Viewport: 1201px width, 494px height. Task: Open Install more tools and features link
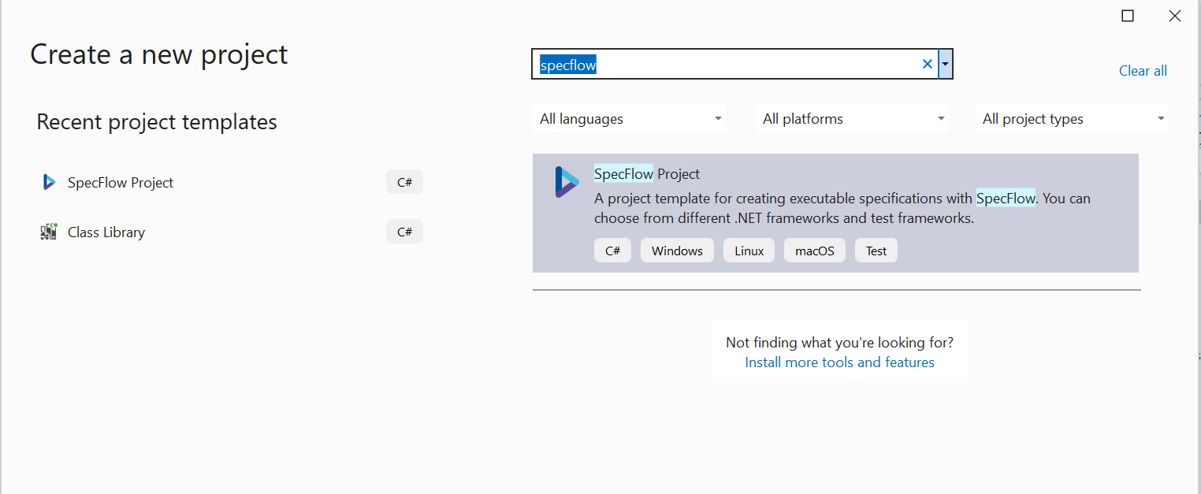pyautogui.click(x=839, y=362)
